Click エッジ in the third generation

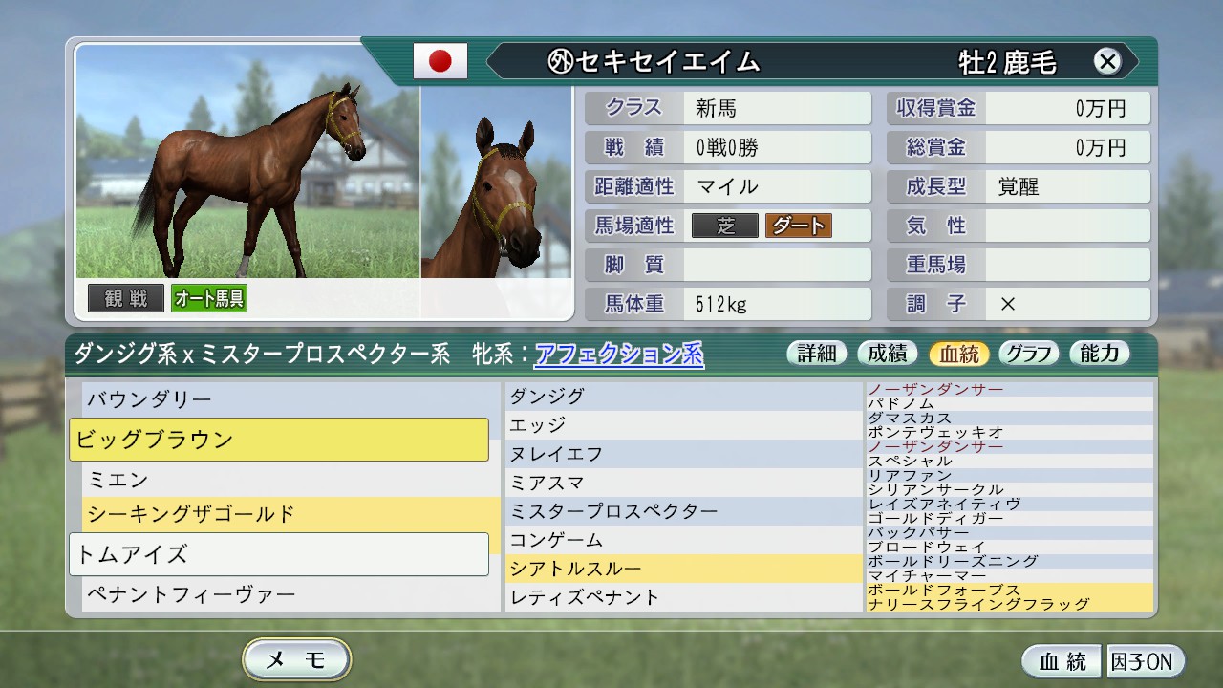(684, 424)
